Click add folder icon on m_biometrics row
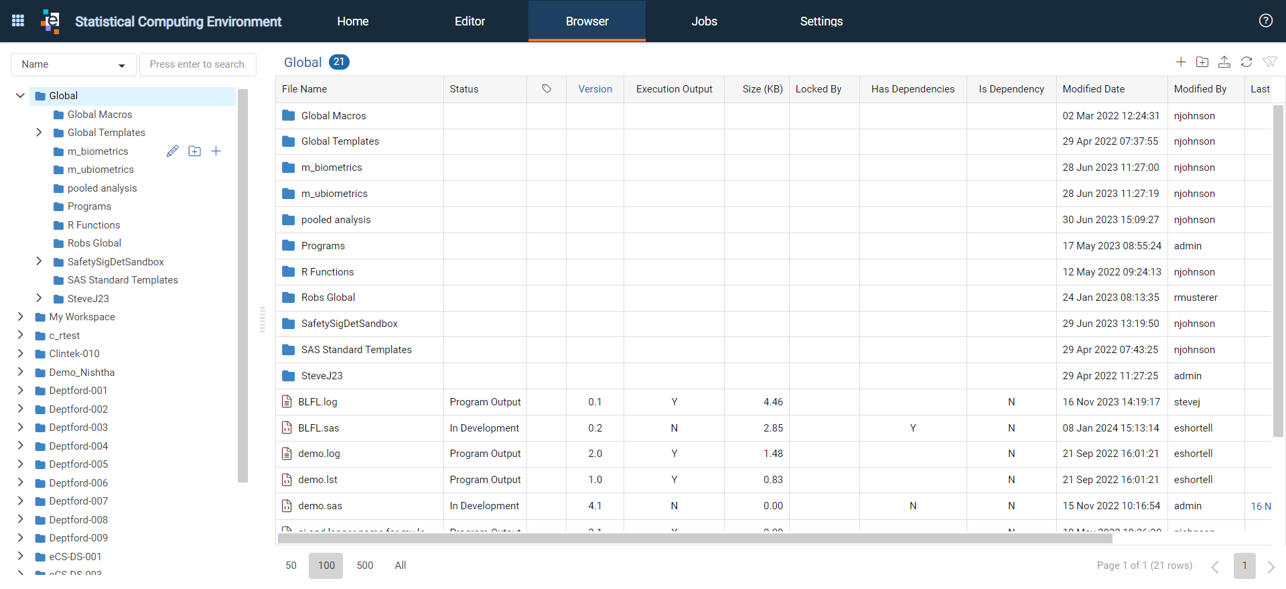The width and height of the screenshot is (1286, 589). point(194,151)
